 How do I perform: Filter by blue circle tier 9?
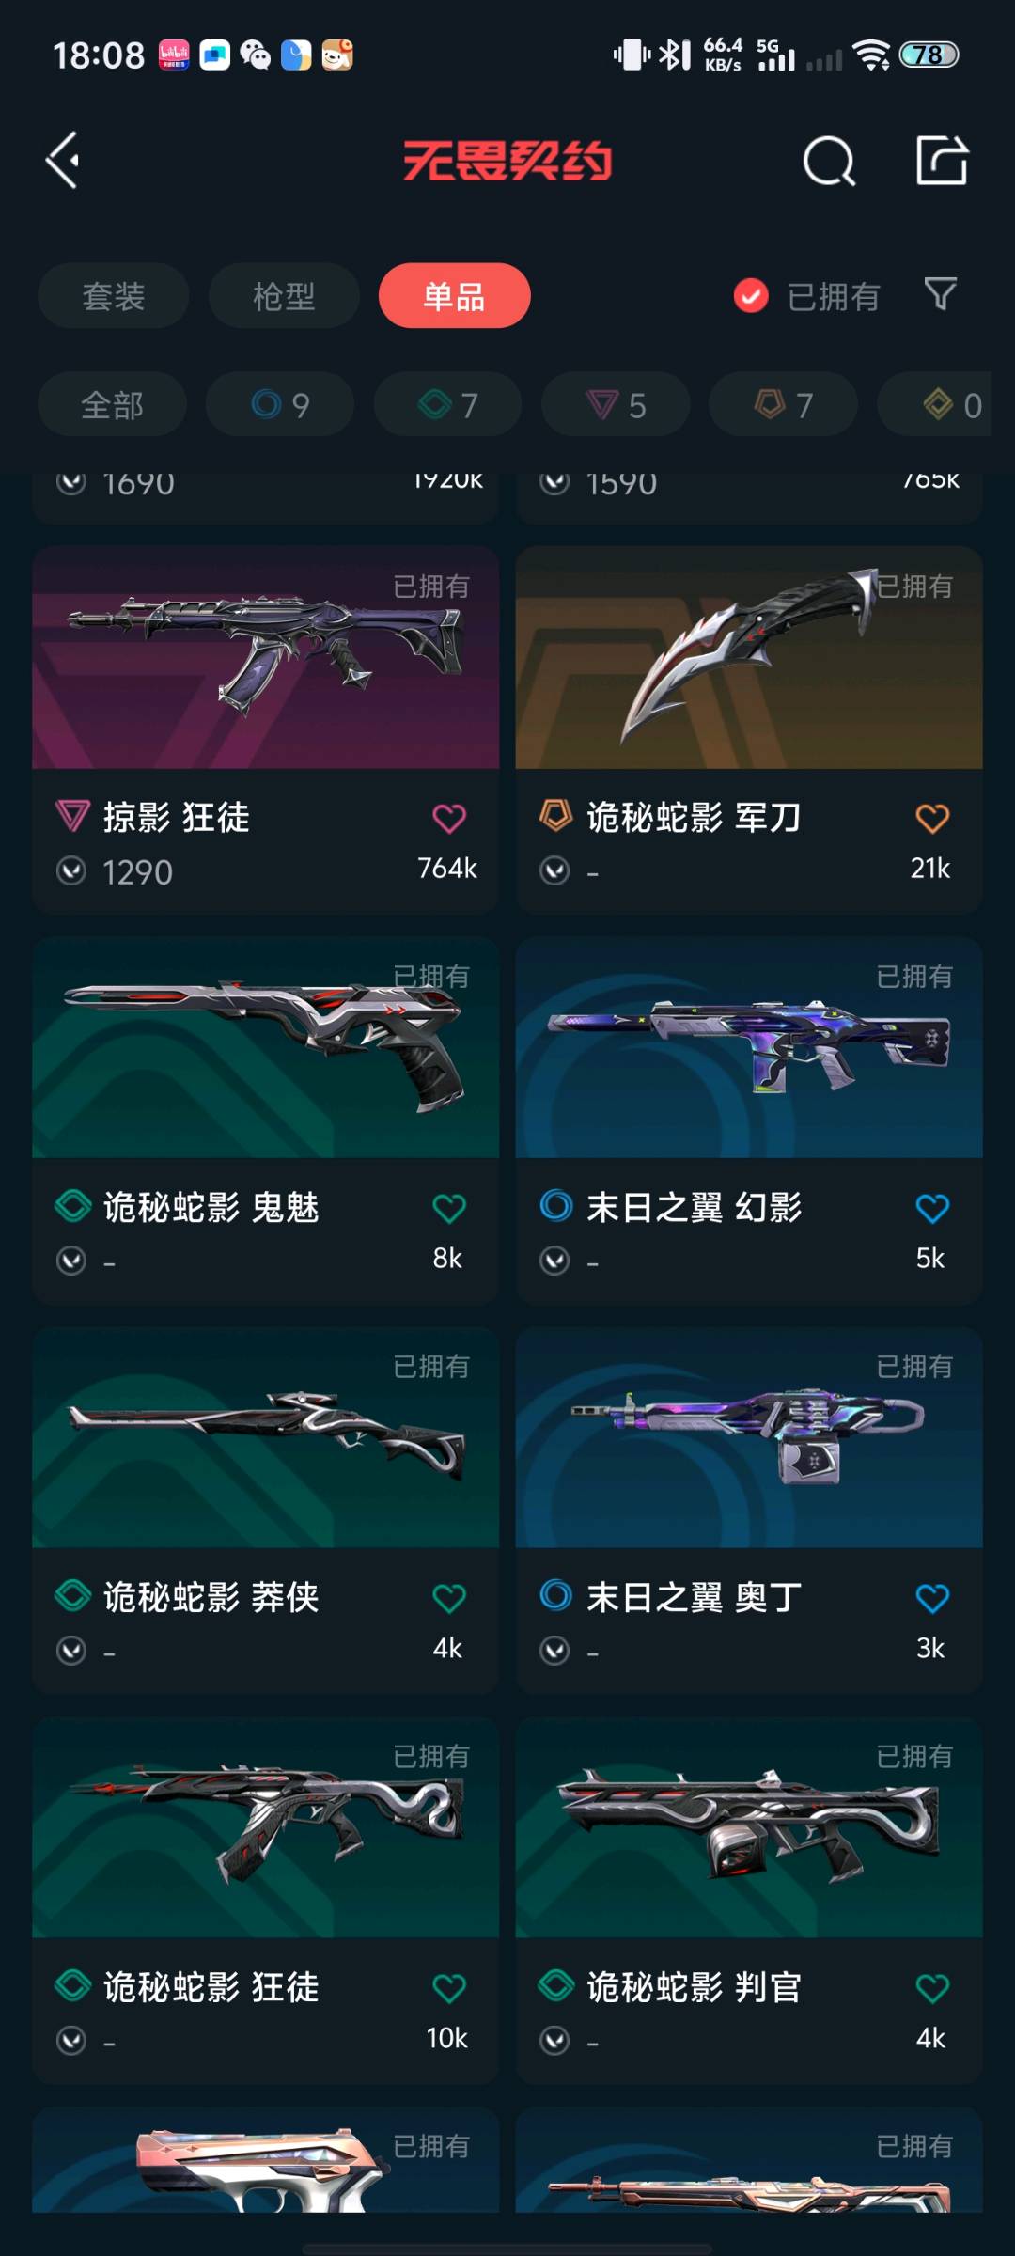[280, 405]
